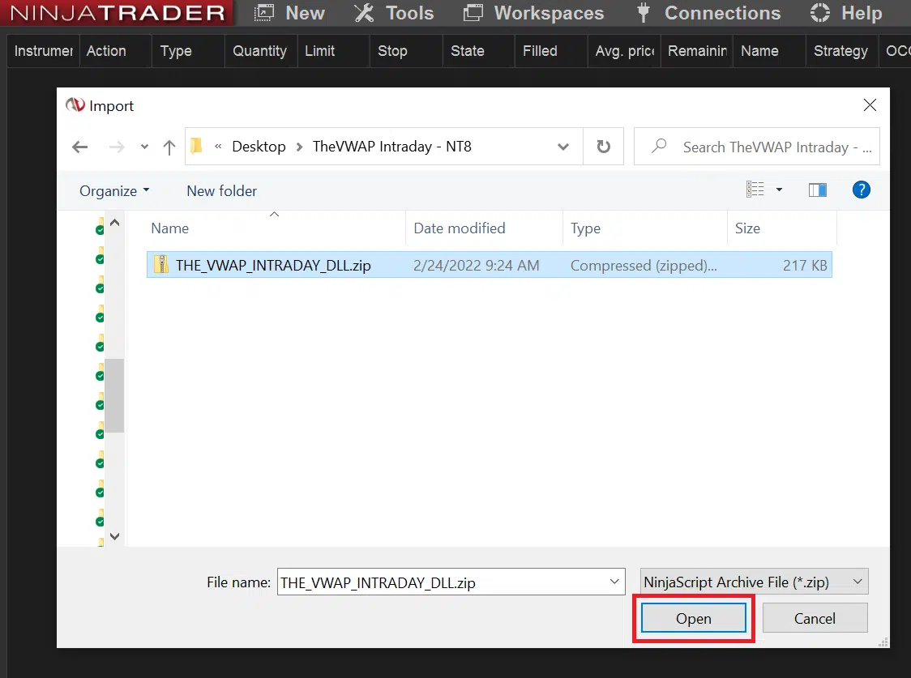911x678 pixels.
Task: Click the Limit column header
Action: point(333,51)
